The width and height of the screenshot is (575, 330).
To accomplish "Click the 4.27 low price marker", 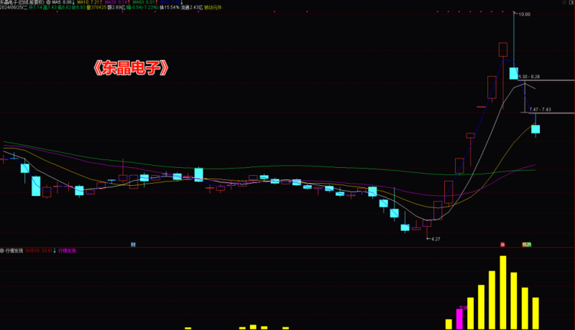I will tap(435, 239).
